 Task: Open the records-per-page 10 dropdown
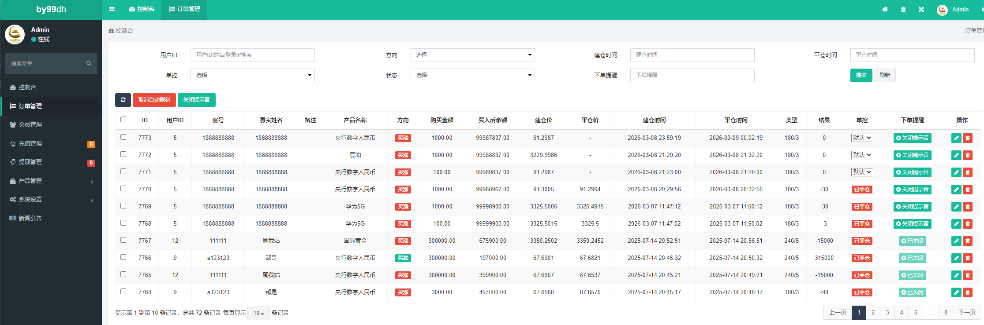[x=258, y=313]
